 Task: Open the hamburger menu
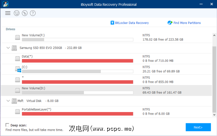8,13
